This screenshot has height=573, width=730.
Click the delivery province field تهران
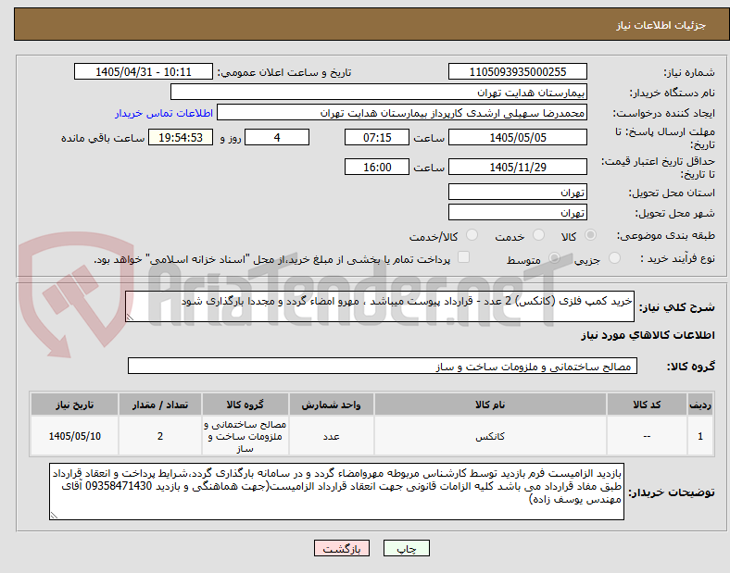click(x=518, y=192)
